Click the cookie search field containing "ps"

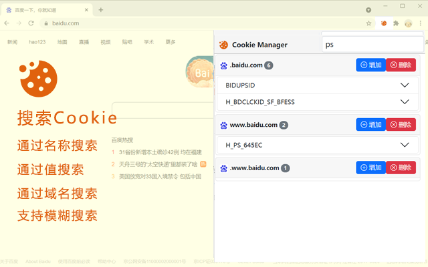(372, 45)
